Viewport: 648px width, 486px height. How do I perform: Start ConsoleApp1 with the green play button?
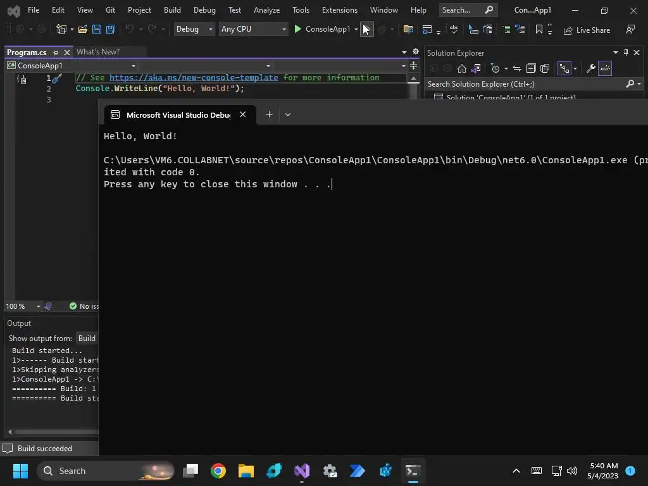(297, 29)
